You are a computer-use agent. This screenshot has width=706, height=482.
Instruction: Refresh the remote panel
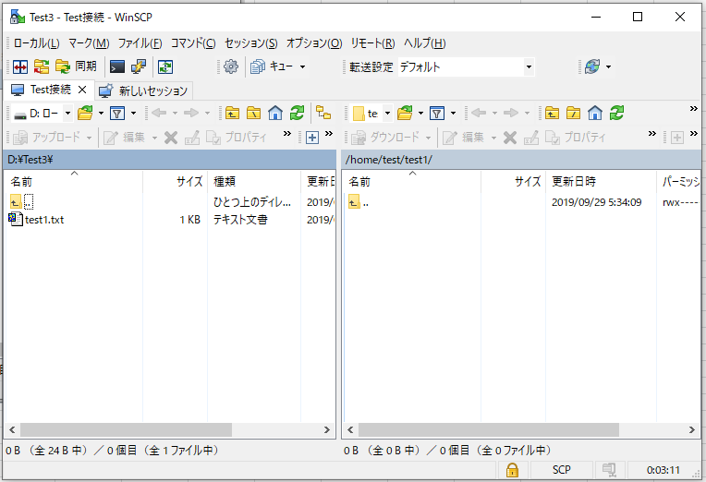pyautogui.click(x=616, y=113)
